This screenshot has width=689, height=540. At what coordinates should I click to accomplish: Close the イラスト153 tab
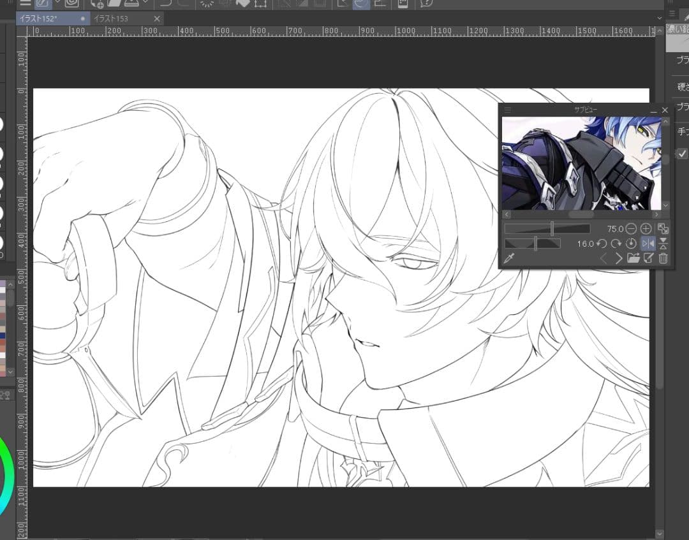[157, 18]
